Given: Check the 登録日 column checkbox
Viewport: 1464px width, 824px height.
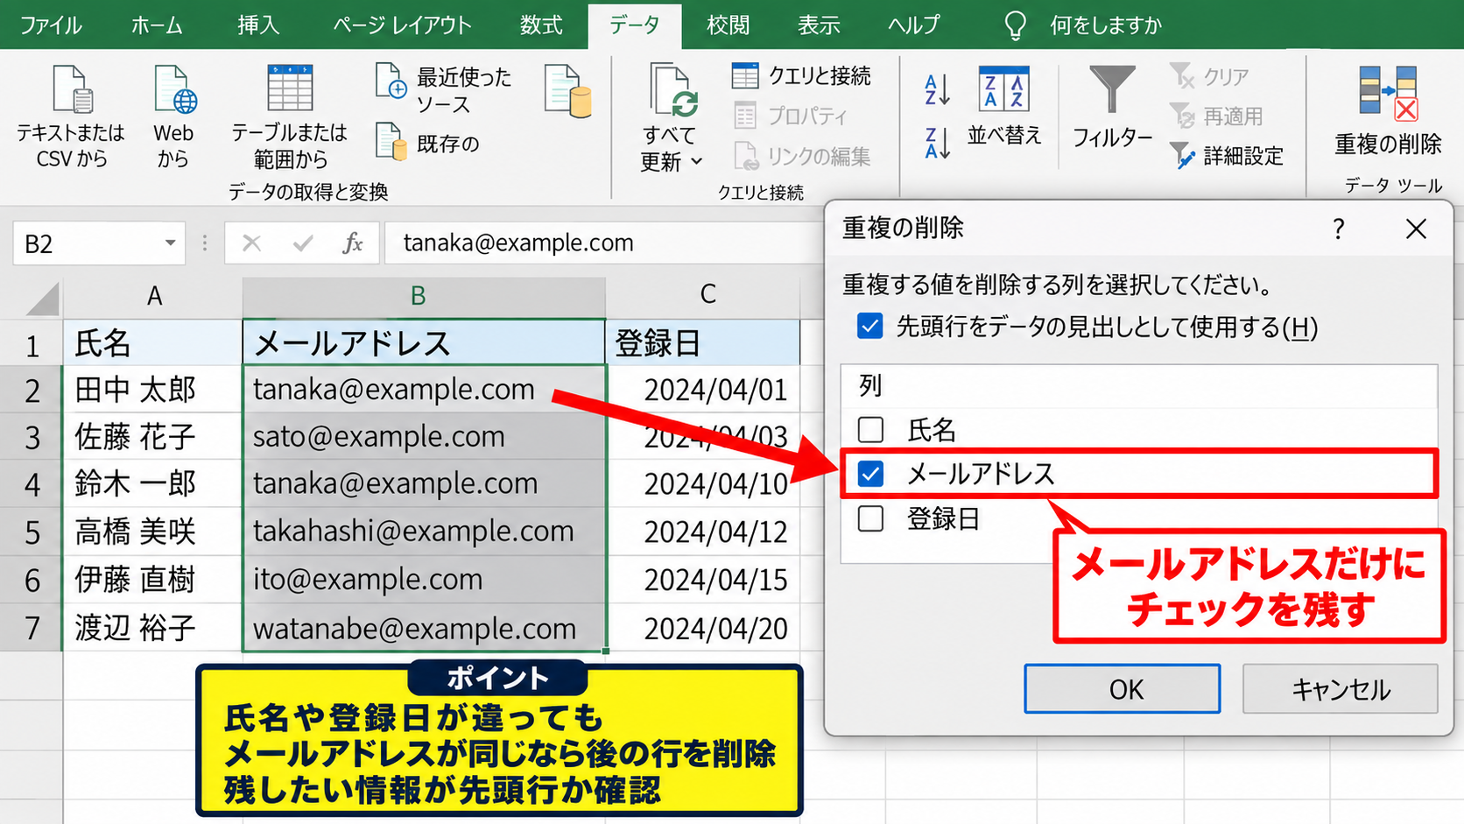Looking at the screenshot, I should 870,518.
